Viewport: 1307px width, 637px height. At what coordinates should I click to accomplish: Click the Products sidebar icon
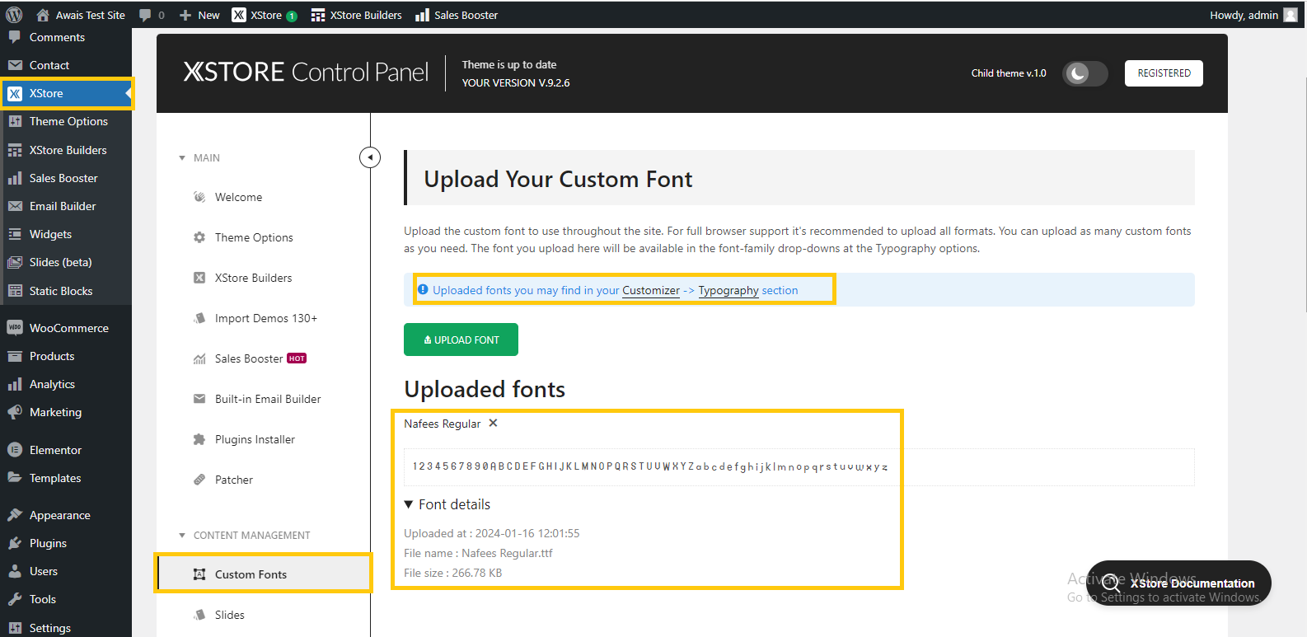coord(15,356)
